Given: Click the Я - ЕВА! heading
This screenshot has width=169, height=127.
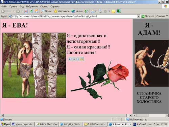Looking at the screenshot, I should tap(15, 25).
